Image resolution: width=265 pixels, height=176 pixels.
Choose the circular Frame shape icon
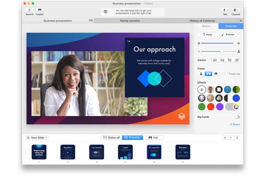pyautogui.click(x=216, y=74)
